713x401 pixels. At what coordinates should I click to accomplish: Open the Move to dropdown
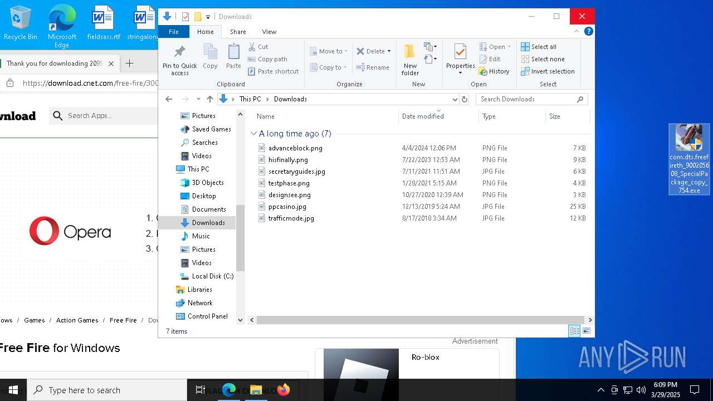click(329, 51)
